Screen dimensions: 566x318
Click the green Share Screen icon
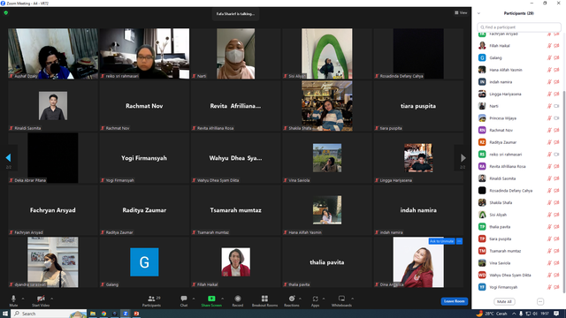tap(211, 299)
